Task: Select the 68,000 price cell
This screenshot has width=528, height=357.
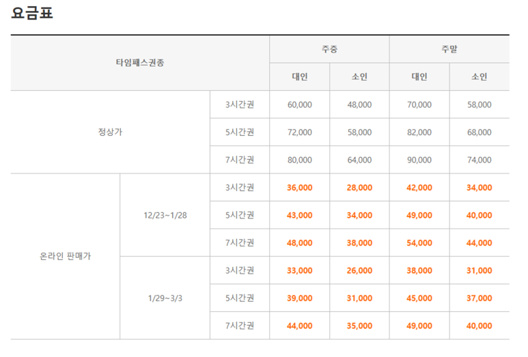Action: 480,132
